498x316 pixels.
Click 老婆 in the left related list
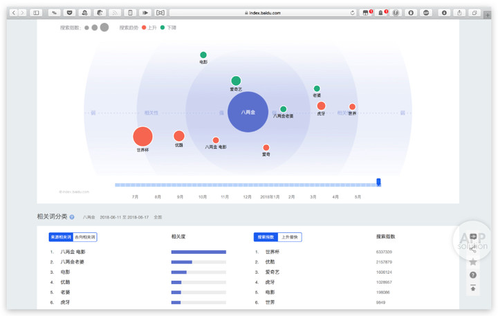click(65, 292)
